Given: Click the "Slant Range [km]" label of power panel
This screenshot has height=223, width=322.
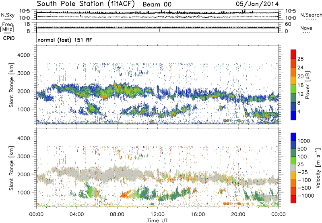Looking at the screenshot, I should pos(11,85).
